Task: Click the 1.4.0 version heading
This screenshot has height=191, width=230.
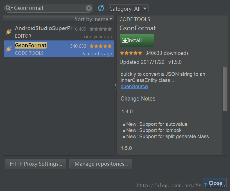Action: tap(127, 112)
